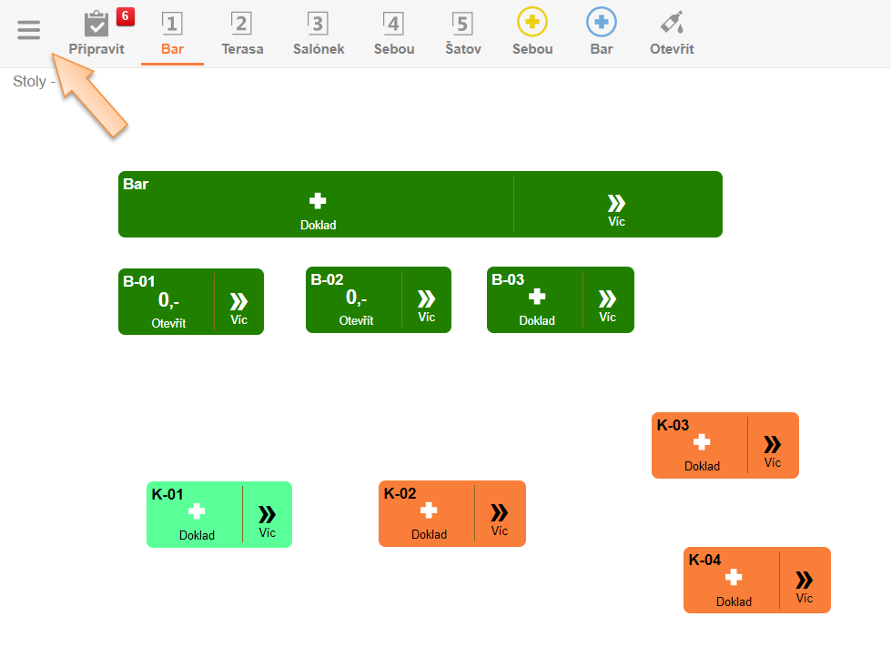The width and height of the screenshot is (891, 657).
Task: Click the yellow plus Sebou icon
Action: pyautogui.click(x=532, y=22)
